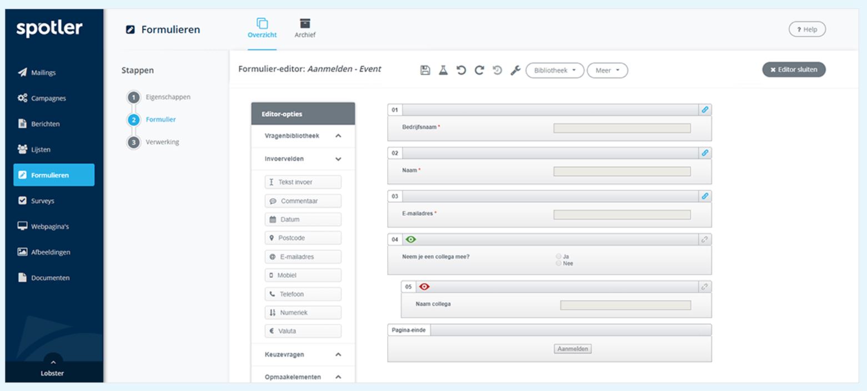
Task: Switch to the Overzicht tab
Action: pyautogui.click(x=262, y=28)
